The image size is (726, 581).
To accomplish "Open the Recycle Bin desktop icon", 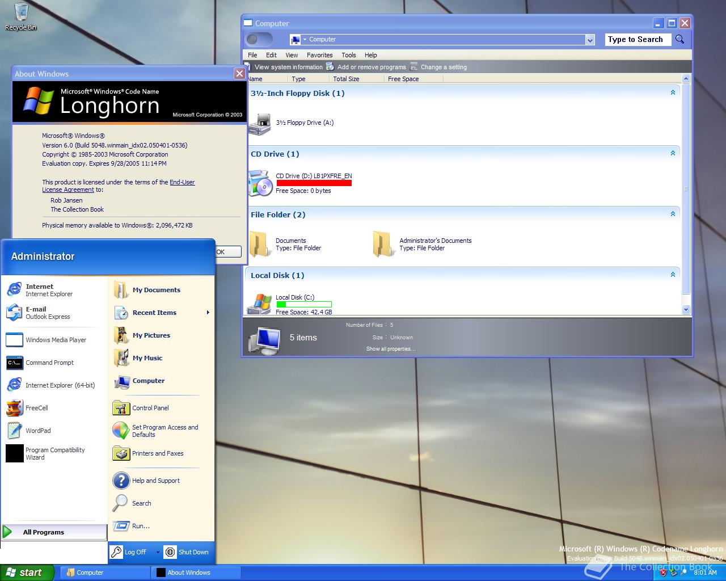I will (x=20, y=17).
